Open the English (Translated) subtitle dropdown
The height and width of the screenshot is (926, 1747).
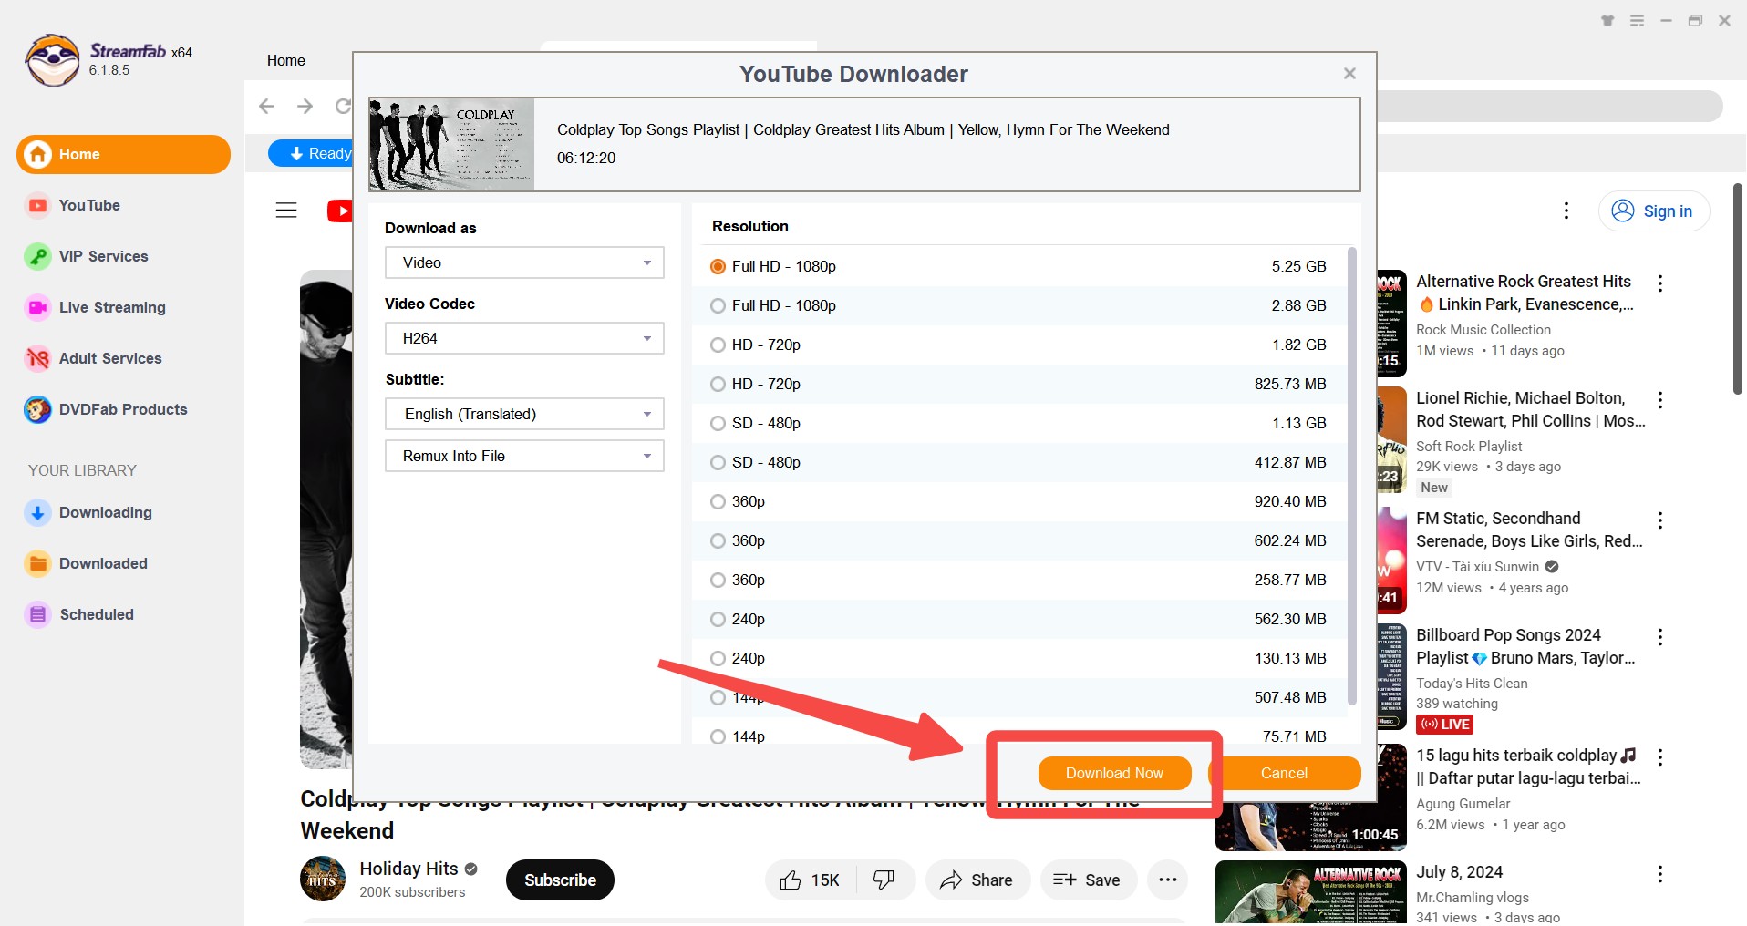click(x=524, y=414)
